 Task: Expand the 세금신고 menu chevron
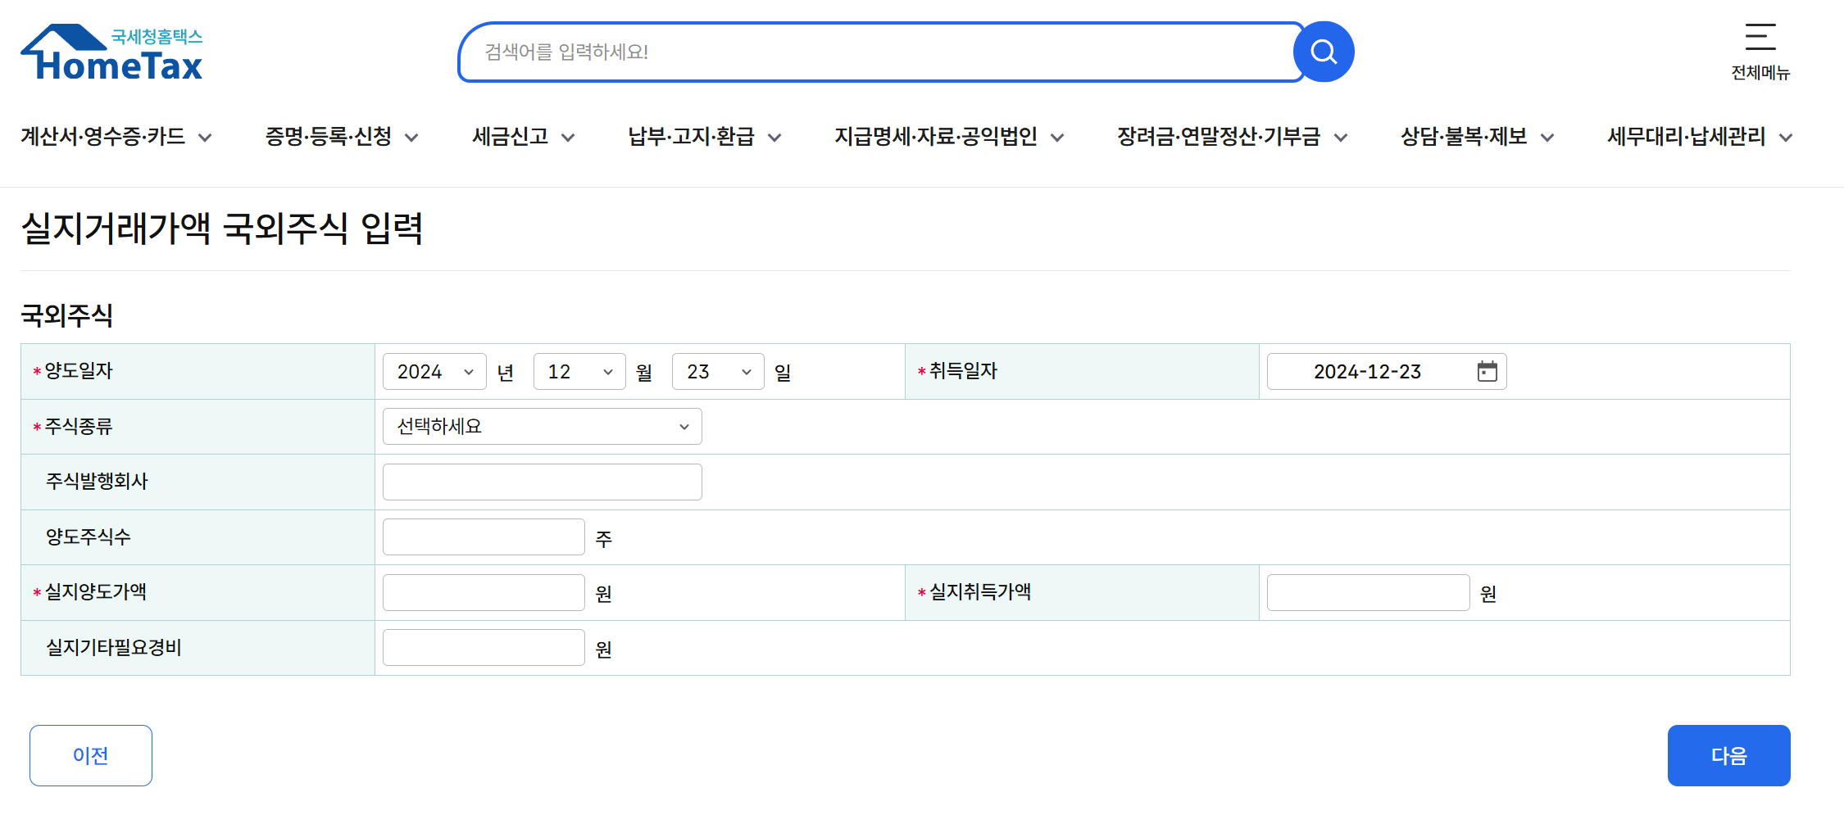[569, 138]
